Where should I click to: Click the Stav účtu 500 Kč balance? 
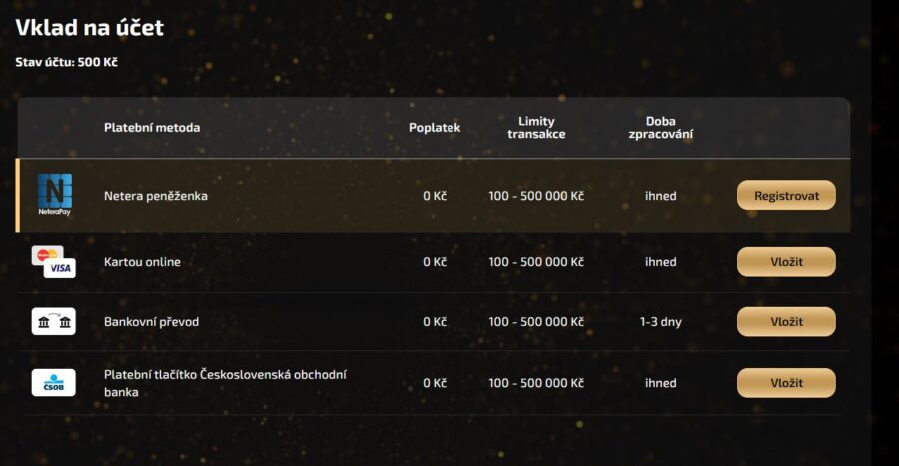[66, 62]
